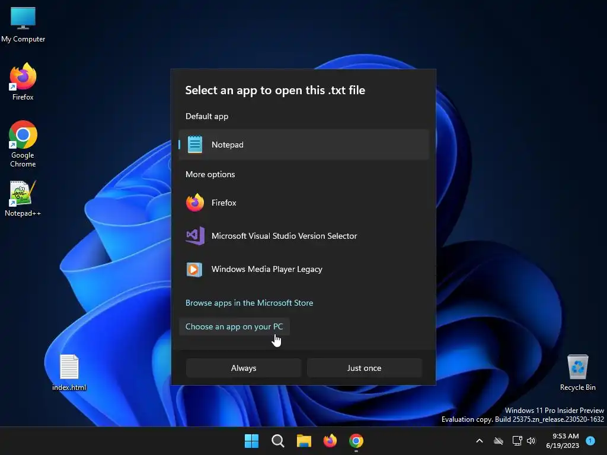Screen dimensions: 607x455
Task: Click the Just once button
Action: click(x=365, y=368)
